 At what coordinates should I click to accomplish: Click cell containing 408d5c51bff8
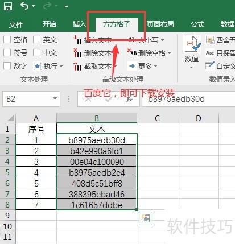tap(97, 183)
